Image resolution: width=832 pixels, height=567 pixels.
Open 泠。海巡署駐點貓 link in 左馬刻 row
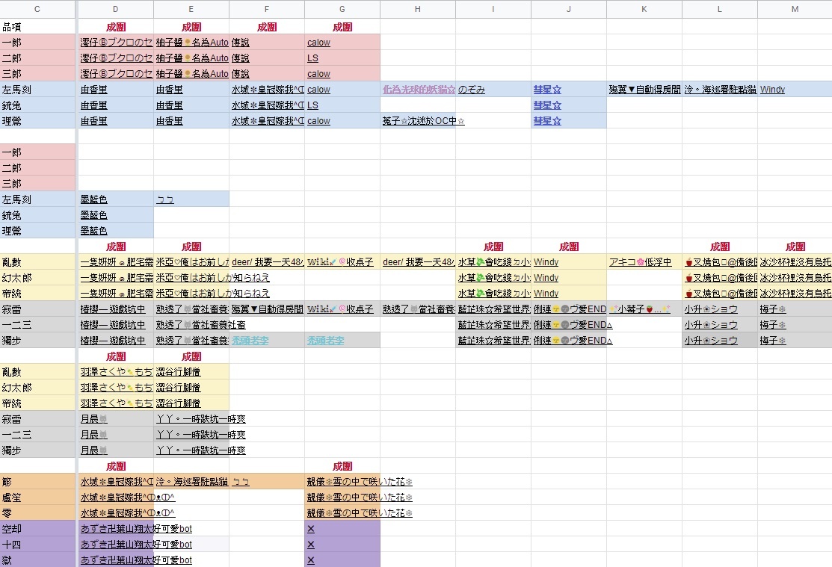(x=720, y=90)
